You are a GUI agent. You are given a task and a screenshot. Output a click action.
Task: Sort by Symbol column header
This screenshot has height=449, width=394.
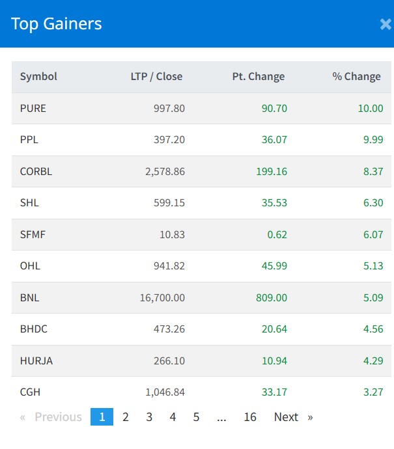pyautogui.click(x=38, y=77)
